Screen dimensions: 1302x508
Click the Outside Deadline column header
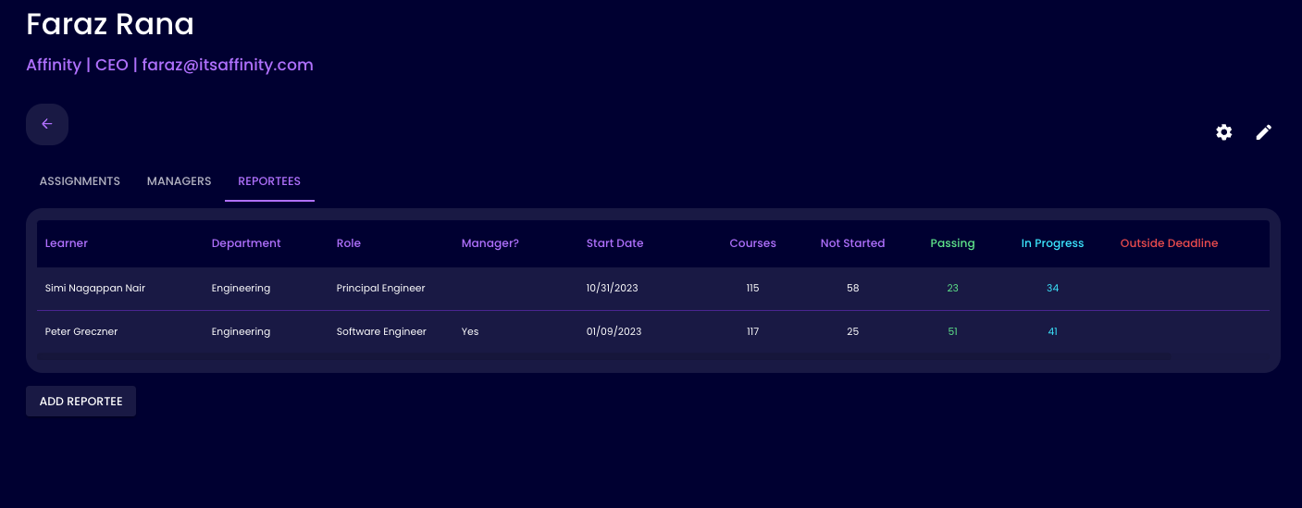point(1169,243)
